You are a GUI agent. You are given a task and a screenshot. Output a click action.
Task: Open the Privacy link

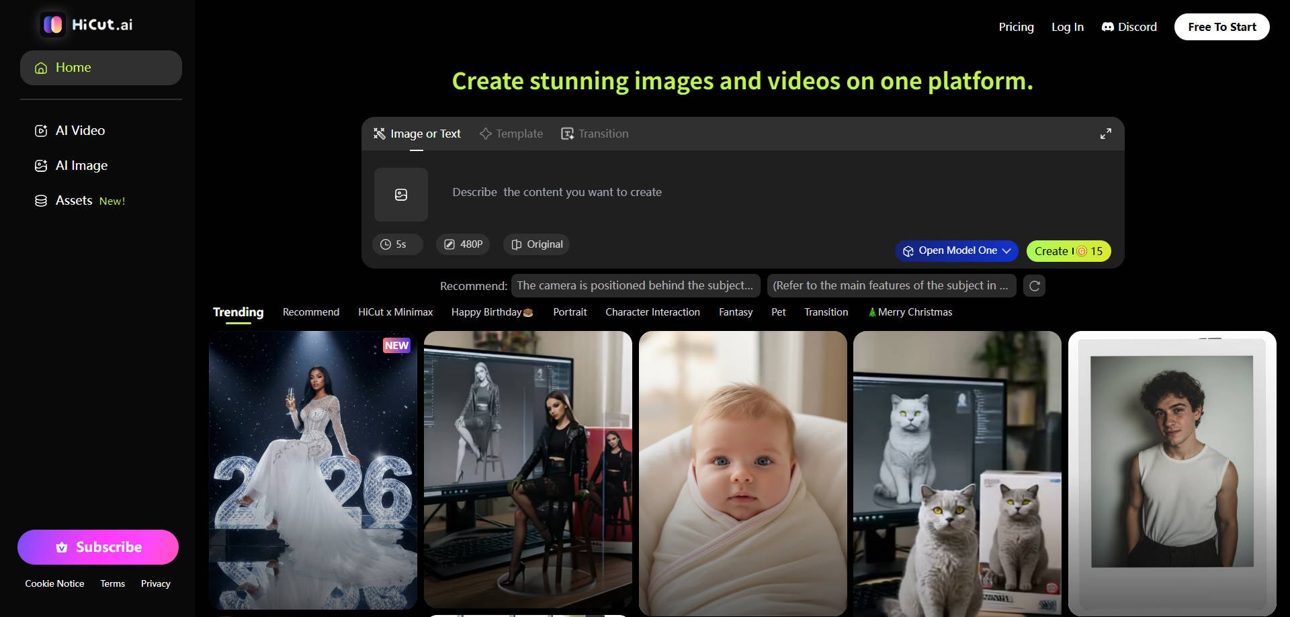[x=156, y=584]
